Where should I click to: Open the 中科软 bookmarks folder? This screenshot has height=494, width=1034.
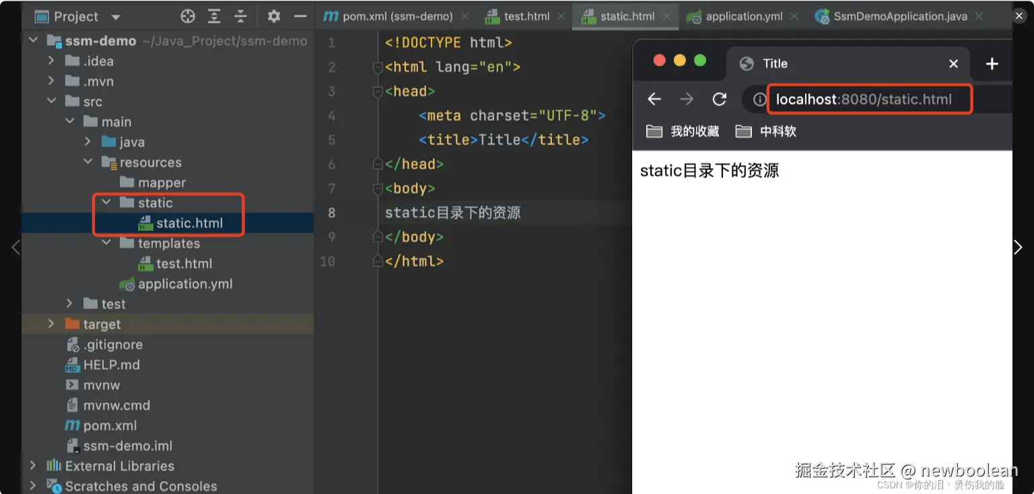point(765,131)
